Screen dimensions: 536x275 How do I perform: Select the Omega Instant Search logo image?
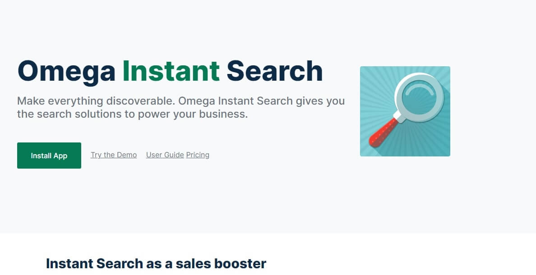point(405,111)
